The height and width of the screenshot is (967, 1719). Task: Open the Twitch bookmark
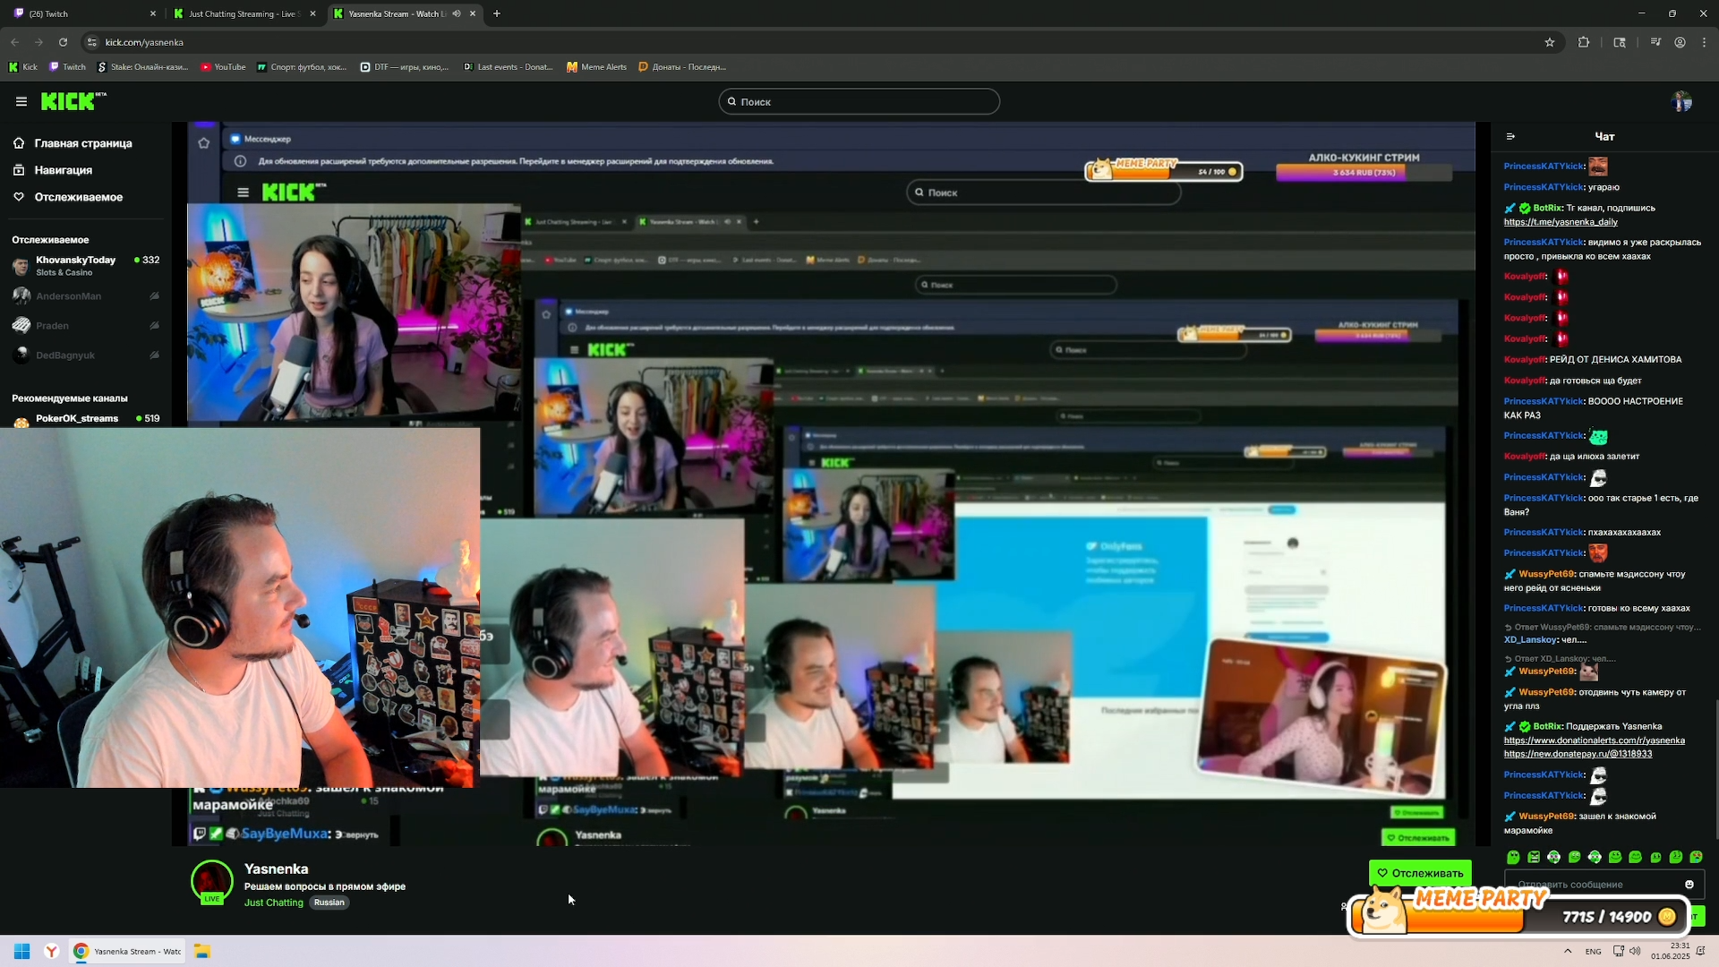pos(67,67)
